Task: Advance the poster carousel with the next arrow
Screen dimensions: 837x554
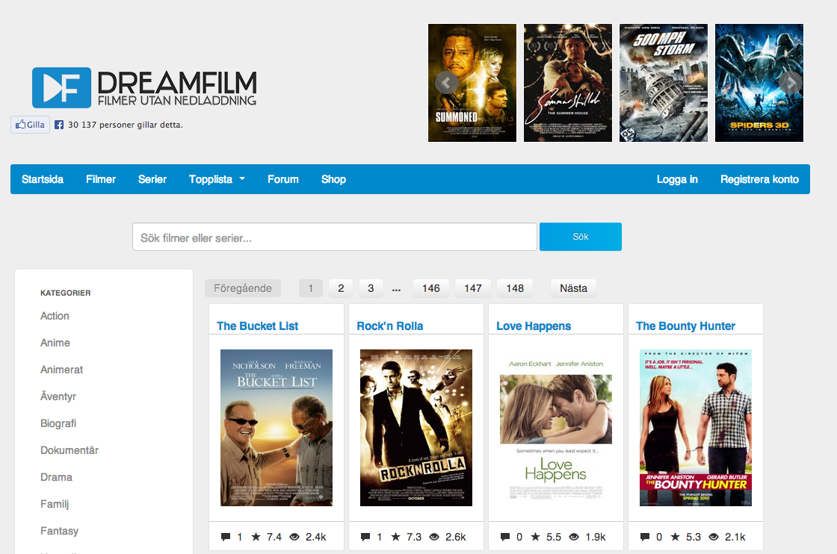Action: coord(790,83)
